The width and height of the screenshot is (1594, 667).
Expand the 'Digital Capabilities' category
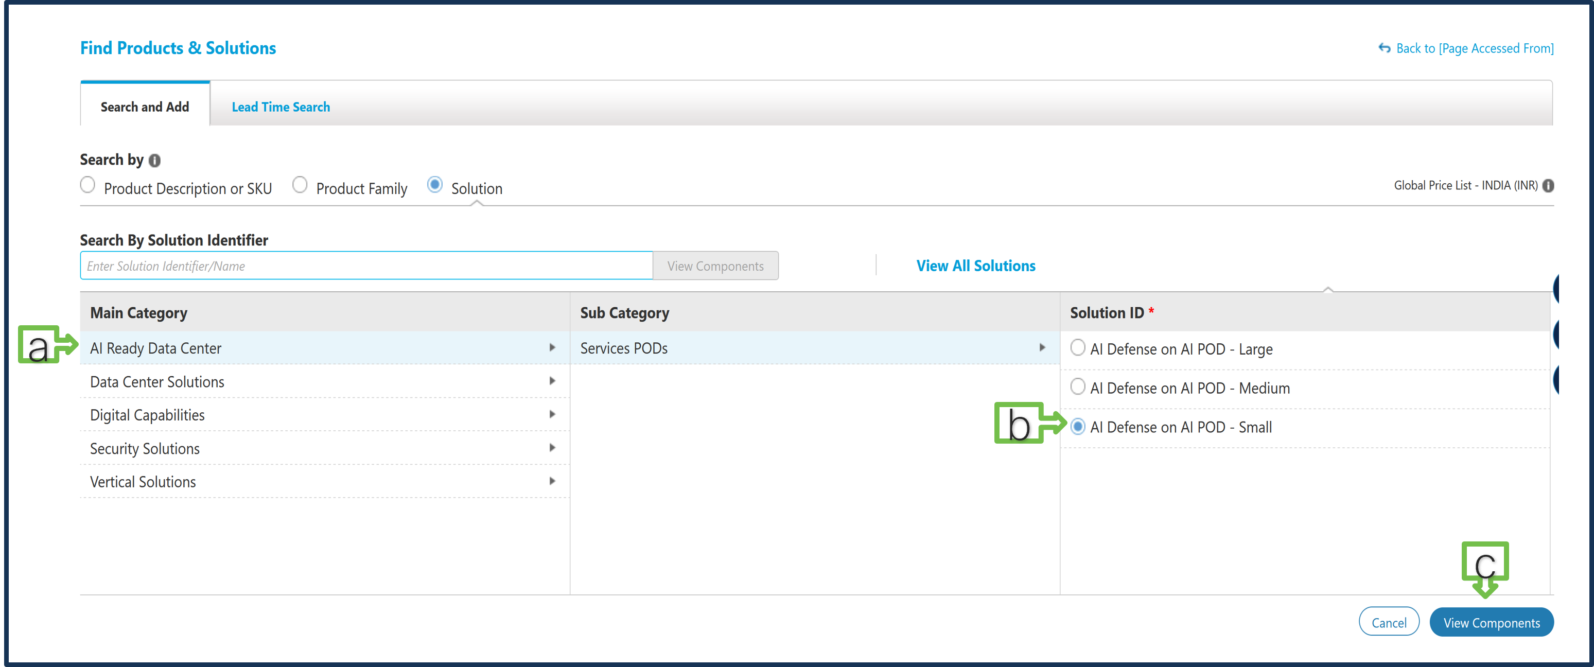pyautogui.click(x=553, y=414)
